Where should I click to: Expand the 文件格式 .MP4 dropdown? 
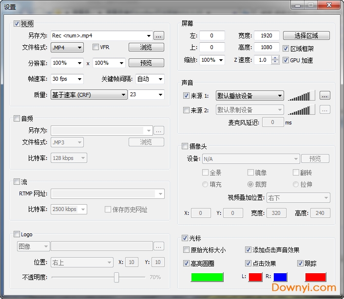point(67,47)
